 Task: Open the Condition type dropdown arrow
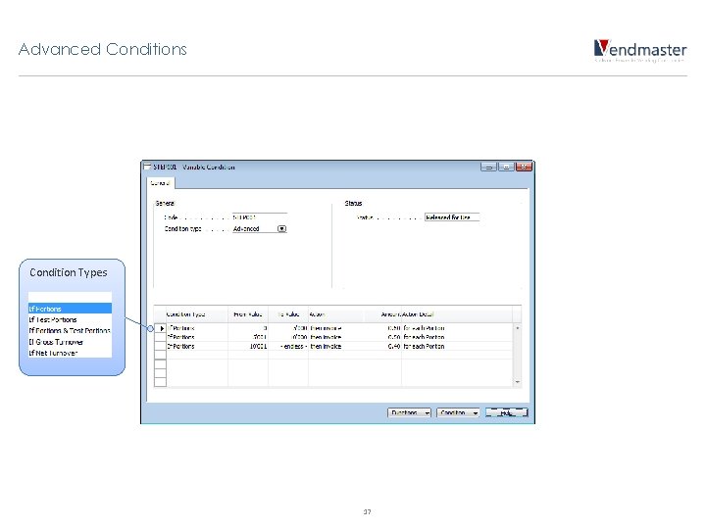[x=281, y=229]
